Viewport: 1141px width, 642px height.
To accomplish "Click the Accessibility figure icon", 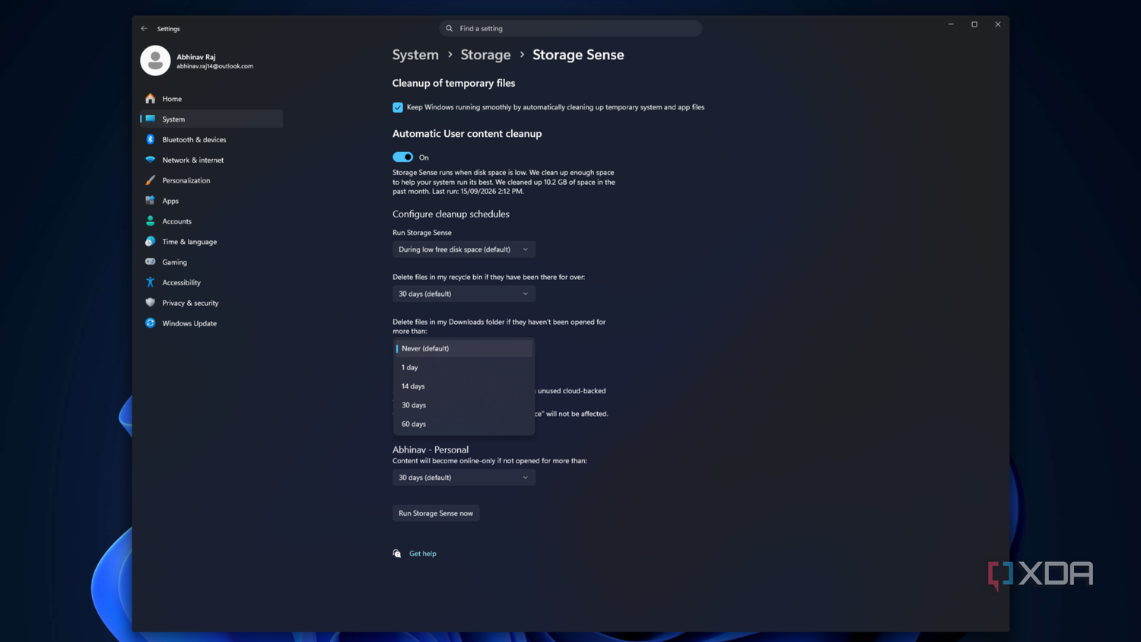I will pyautogui.click(x=150, y=282).
